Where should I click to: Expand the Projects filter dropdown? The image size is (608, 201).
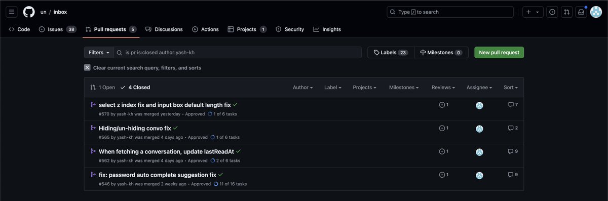click(364, 87)
